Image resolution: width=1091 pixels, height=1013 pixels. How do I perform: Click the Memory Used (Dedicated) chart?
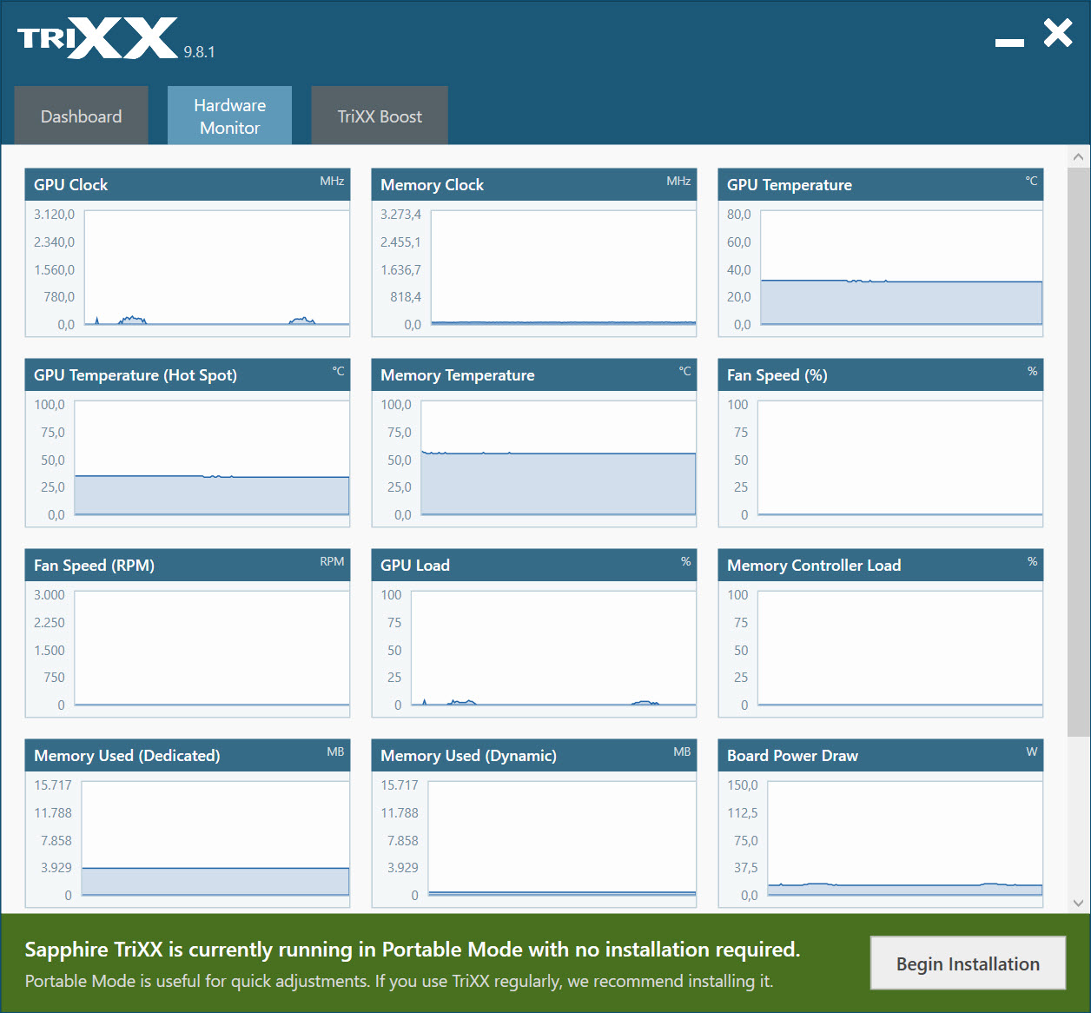click(215, 838)
